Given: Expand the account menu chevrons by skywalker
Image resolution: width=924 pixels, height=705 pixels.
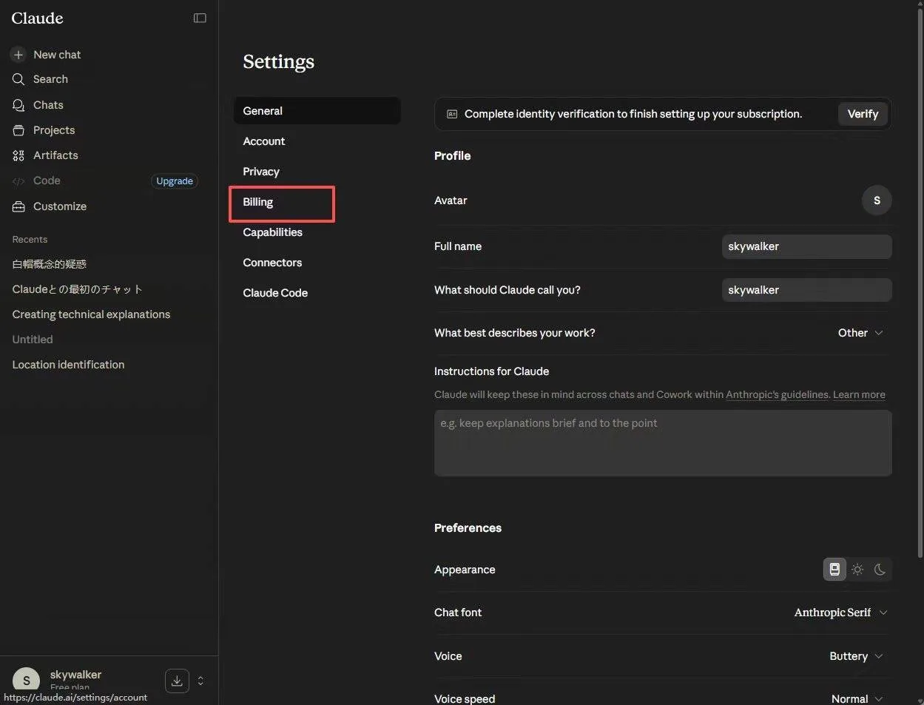Looking at the screenshot, I should (x=200, y=681).
